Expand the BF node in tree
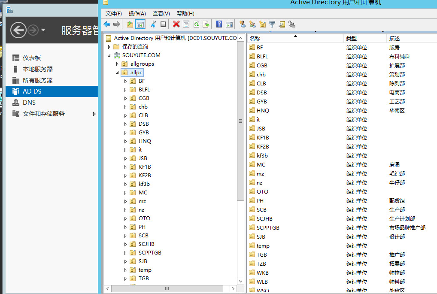This screenshot has width=437, height=294. point(125,82)
